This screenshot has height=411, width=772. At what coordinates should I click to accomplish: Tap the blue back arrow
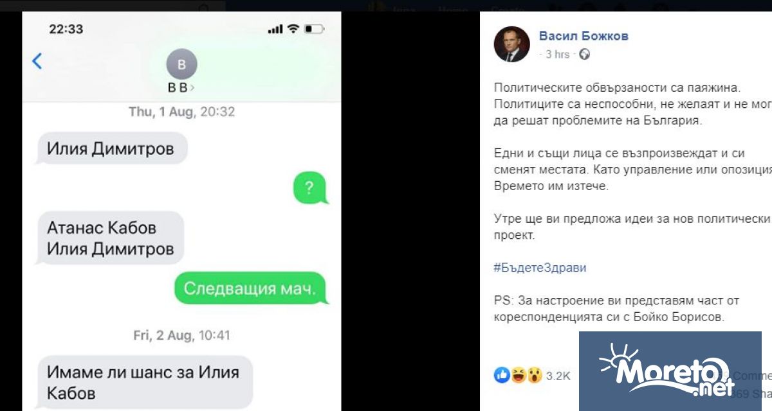pos(37,62)
